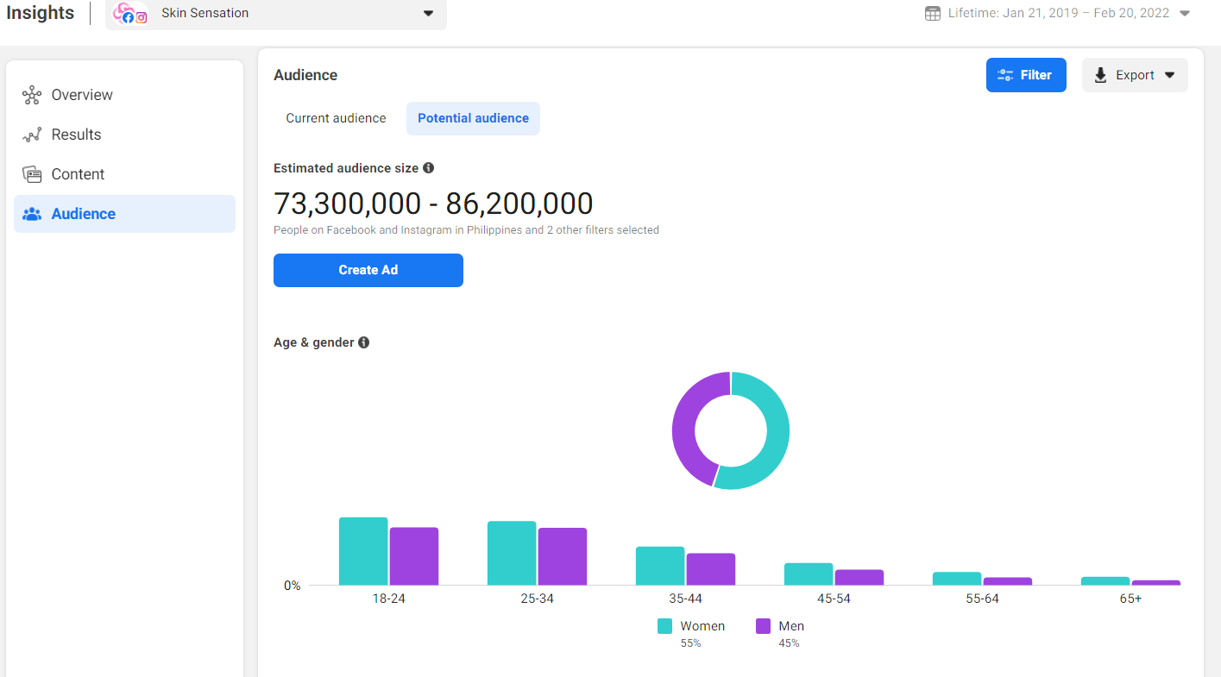Viewport: 1221px width, 677px height.
Task: Click the Women bar for ages 25-34
Action: click(512, 553)
